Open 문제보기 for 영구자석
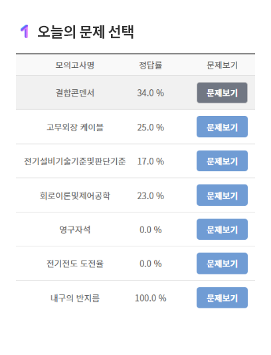The width and height of the screenshot is (271, 355). (222, 229)
